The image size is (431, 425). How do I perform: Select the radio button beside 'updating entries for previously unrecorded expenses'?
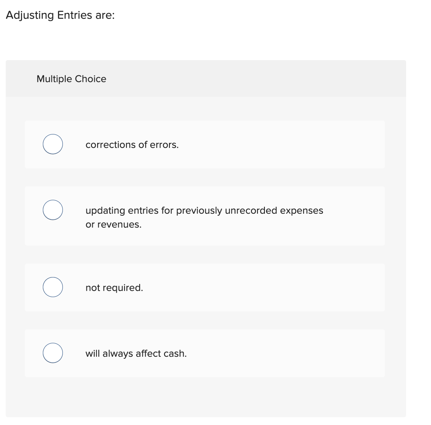pos(53,210)
